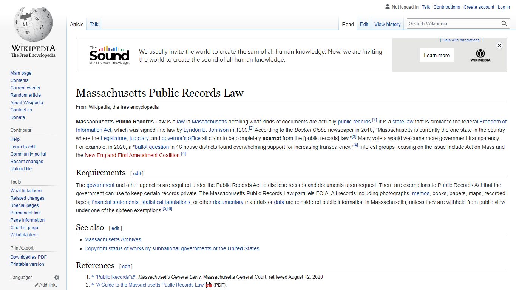Open the Related changes link
The image size is (516, 290).
(27, 198)
